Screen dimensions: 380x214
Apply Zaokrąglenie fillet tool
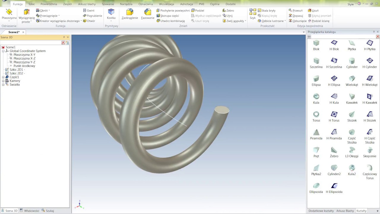coord(130,15)
